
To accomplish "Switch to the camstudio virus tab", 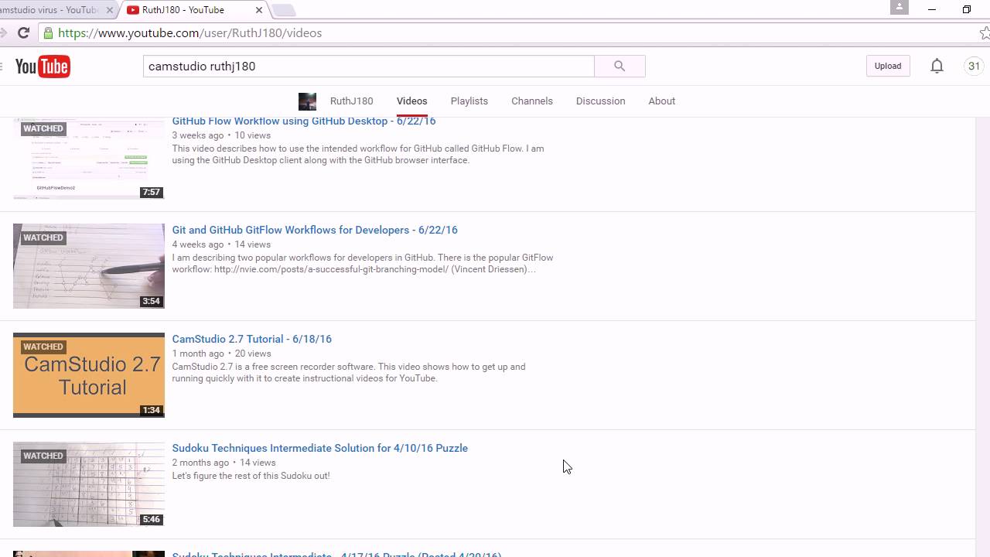I will [54, 10].
